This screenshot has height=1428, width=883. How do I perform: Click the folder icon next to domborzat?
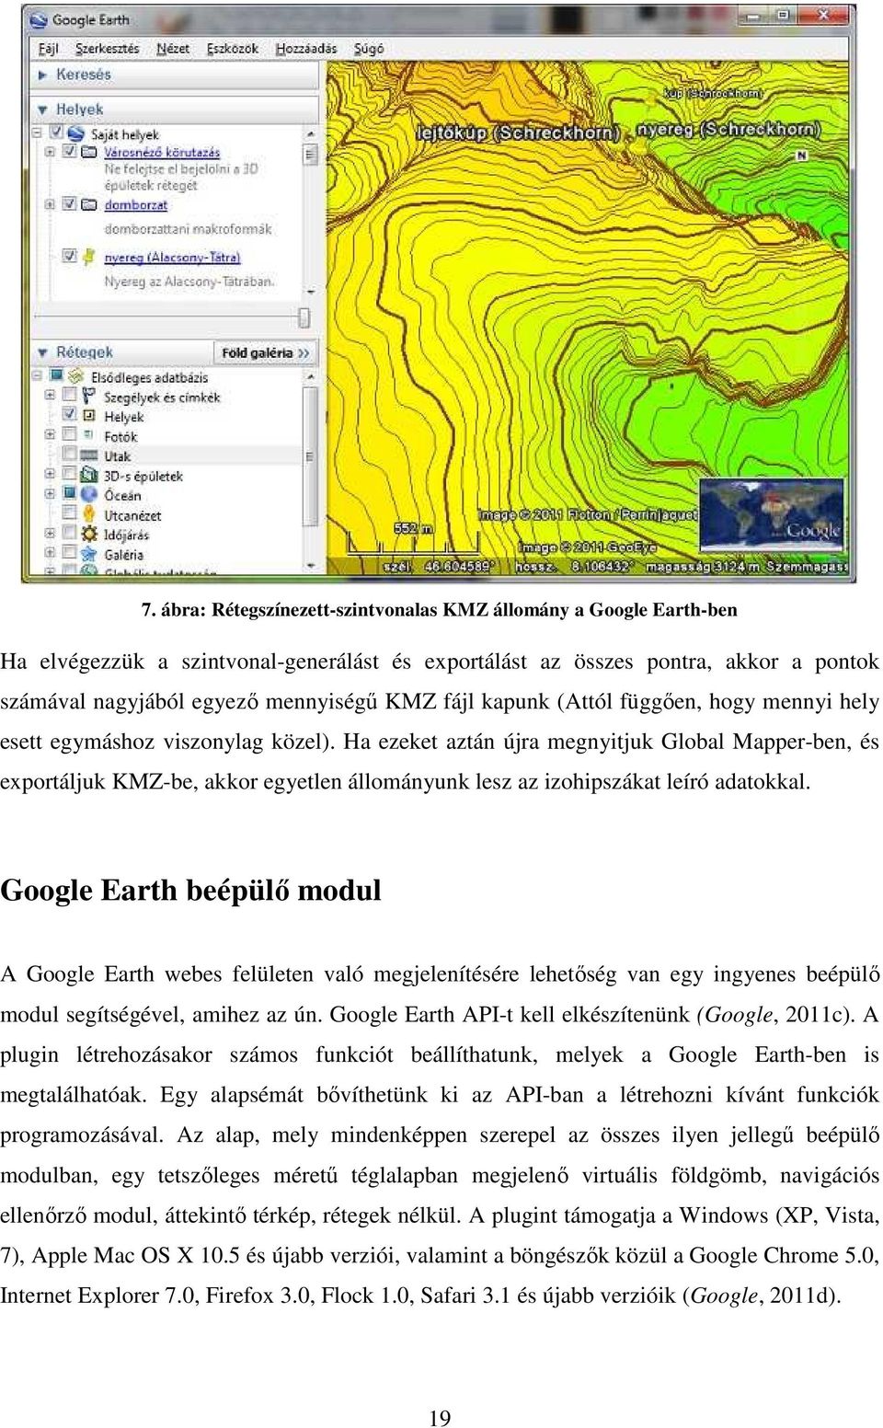pyautogui.click(x=89, y=204)
